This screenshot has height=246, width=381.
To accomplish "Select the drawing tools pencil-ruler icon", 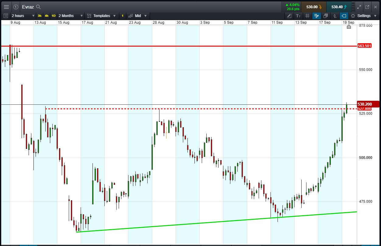I will coord(289,16).
